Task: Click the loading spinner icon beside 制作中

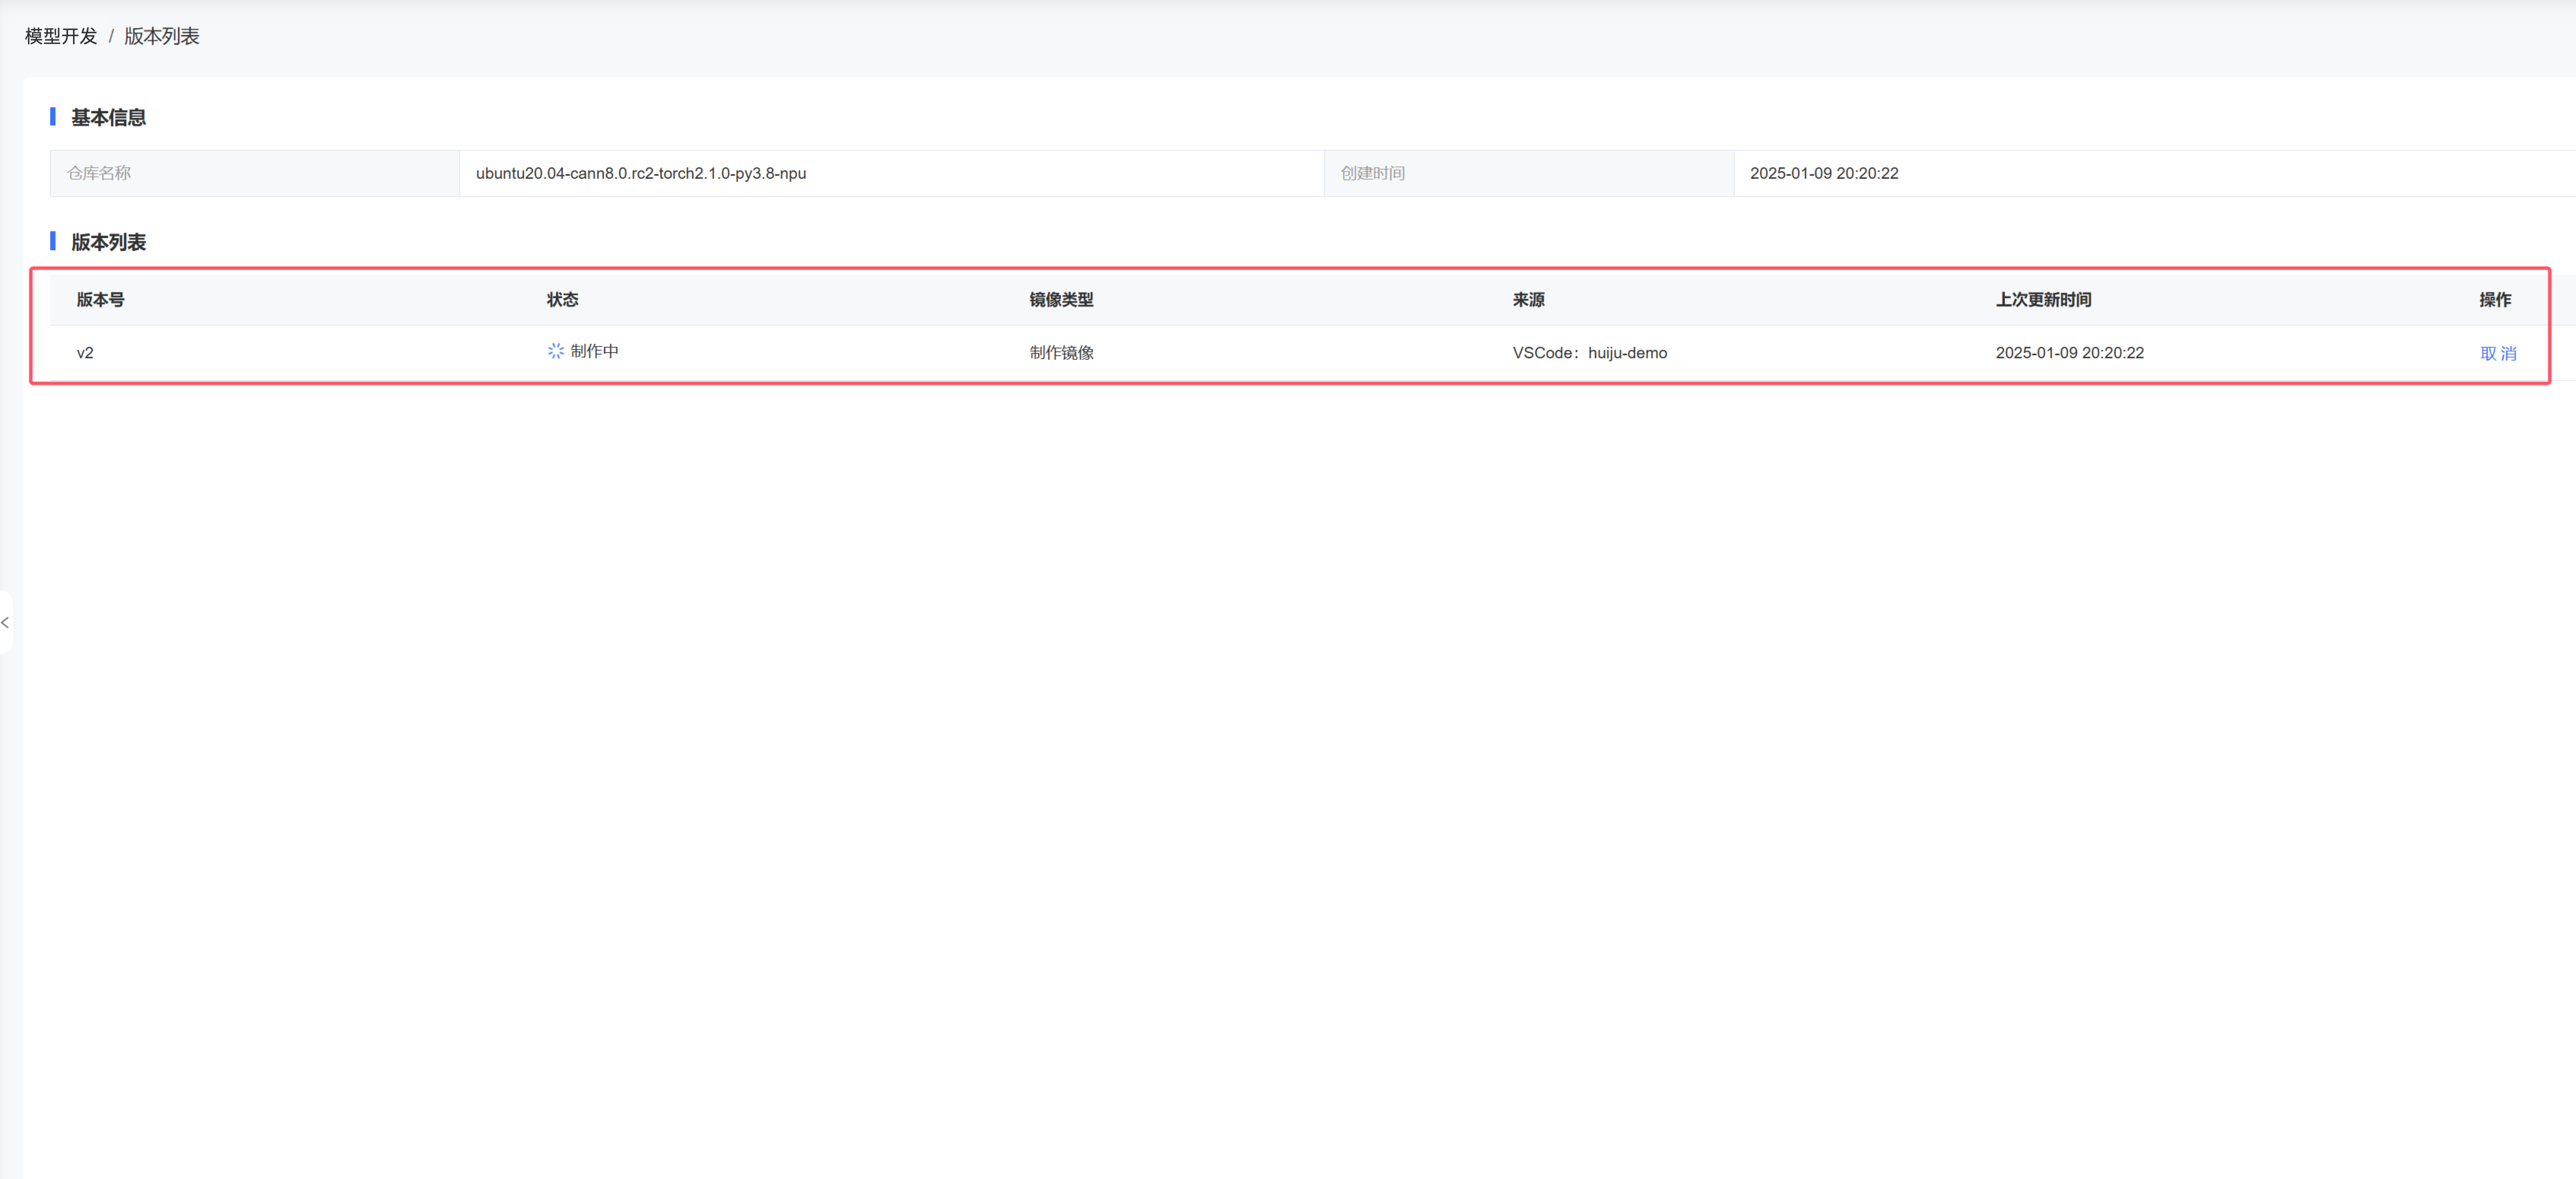Action: tap(556, 351)
